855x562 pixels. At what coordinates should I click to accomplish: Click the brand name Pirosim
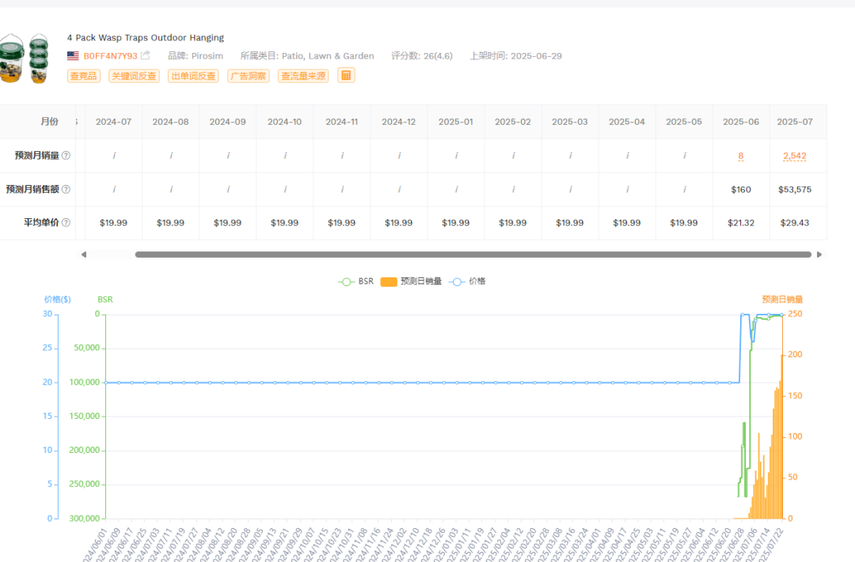pyautogui.click(x=207, y=55)
